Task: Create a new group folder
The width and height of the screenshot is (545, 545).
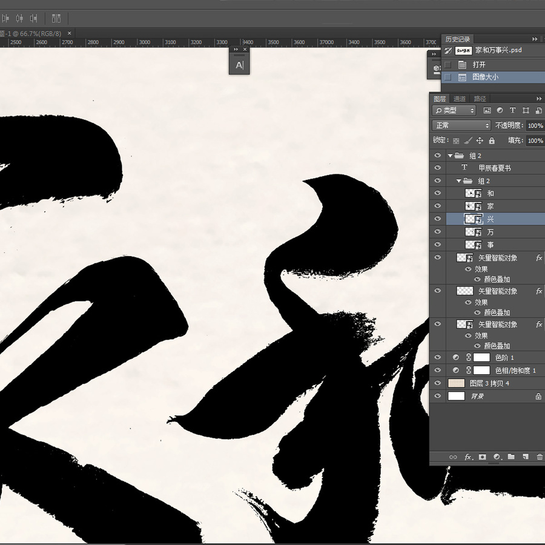Action: coord(511,457)
